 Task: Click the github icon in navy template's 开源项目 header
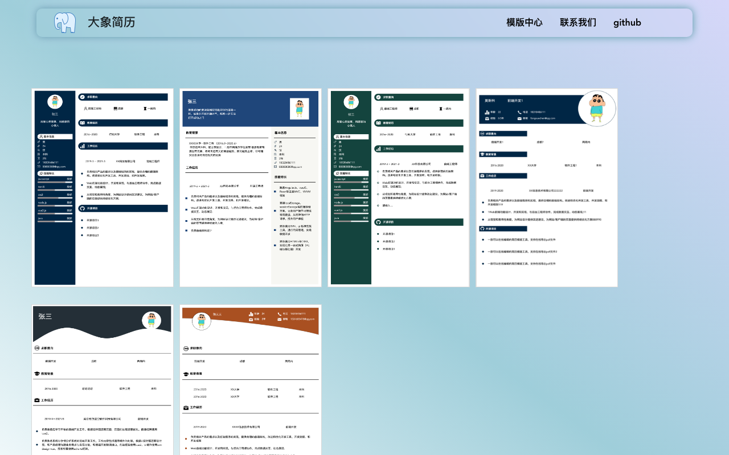[x=82, y=209]
